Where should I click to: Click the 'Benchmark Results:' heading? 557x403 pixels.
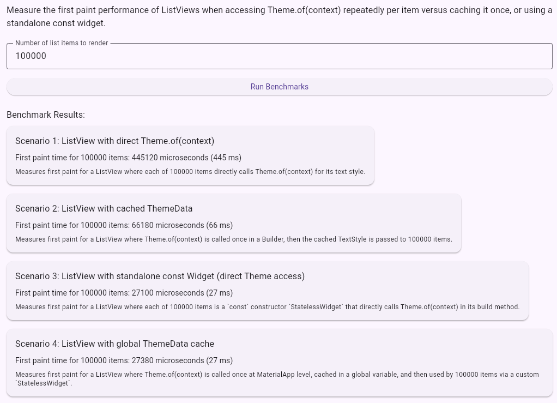point(46,115)
